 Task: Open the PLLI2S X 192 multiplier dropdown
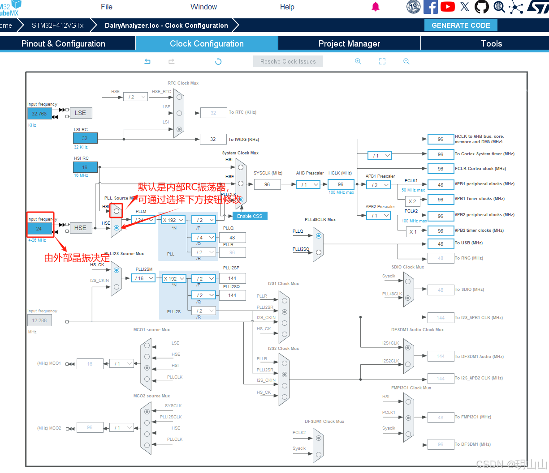pyautogui.click(x=174, y=278)
